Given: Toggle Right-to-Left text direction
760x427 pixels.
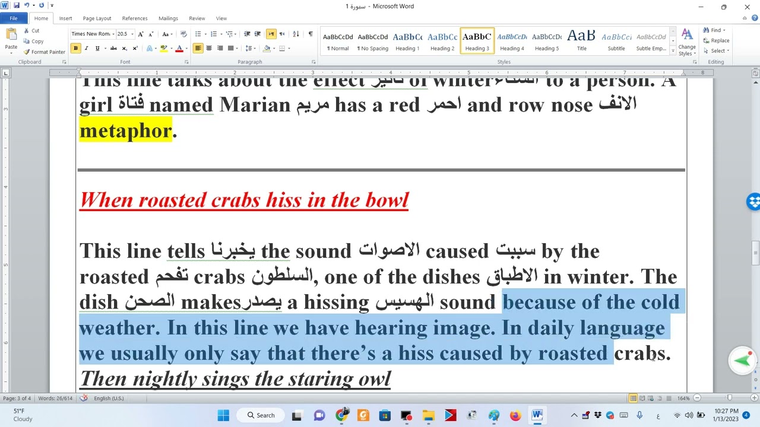Looking at the screenshot, I should [281, 34].
